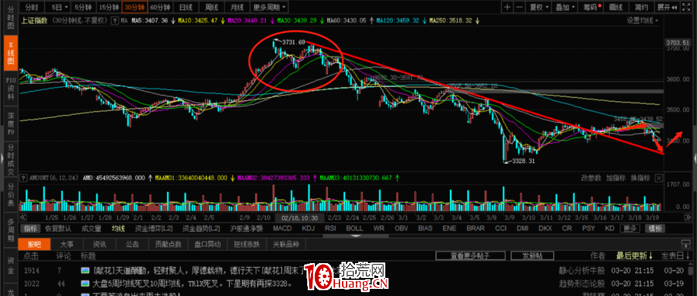Screen dimensions: 697x296
Task: Collapse the left sidebar arrow handle
Action: [x=2, y=157]
